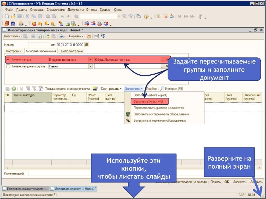Switch to the Настройки tab
The image size is (266, 199).
point(14,51)
